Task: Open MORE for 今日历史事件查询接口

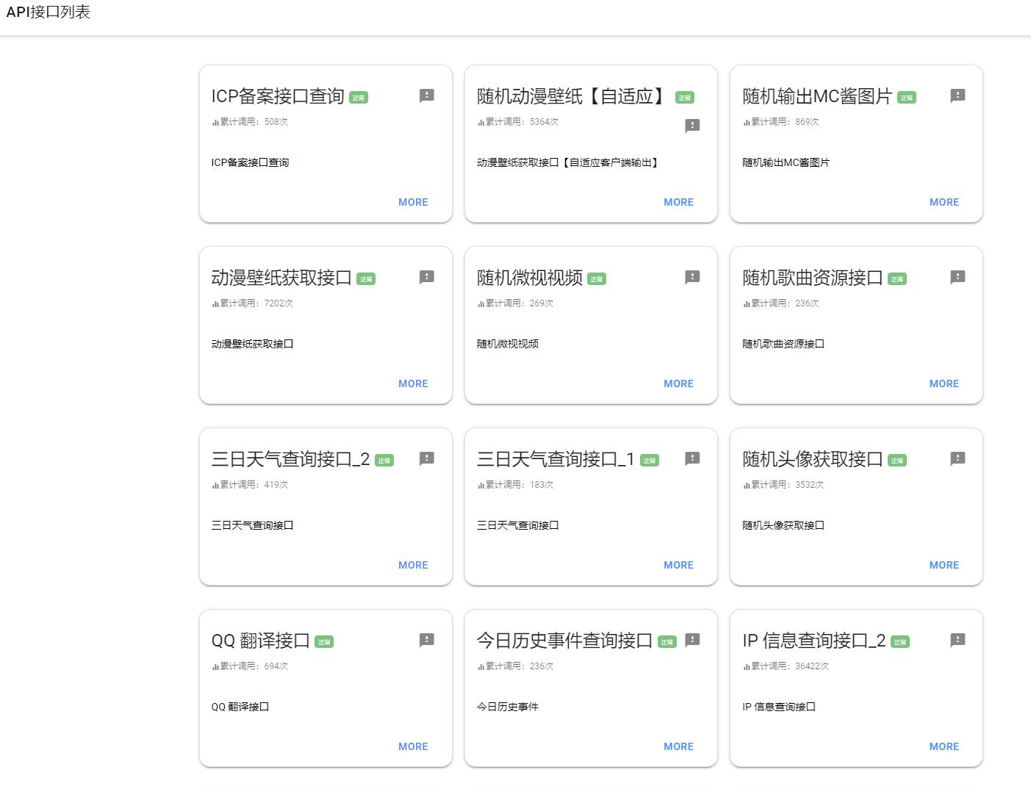Action: pos(678,746)
